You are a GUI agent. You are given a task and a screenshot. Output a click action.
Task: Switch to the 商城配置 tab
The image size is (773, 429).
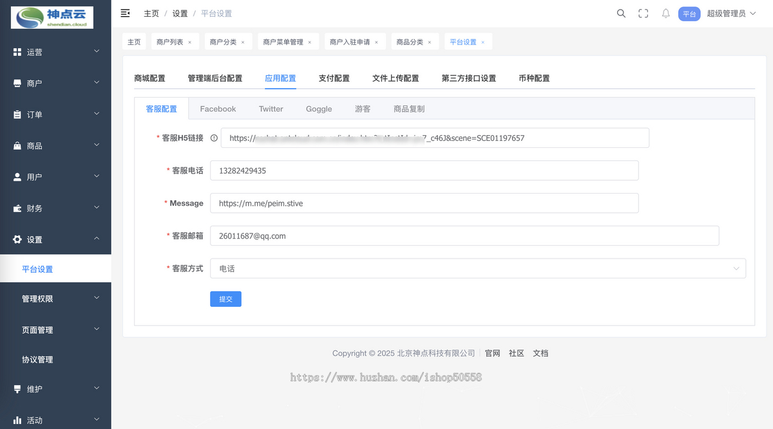tap(149, 78)
